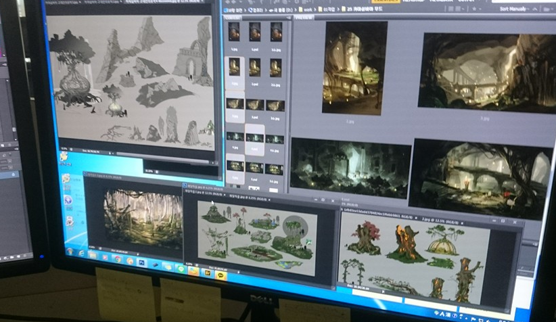Image resolution: width=556 pixels, height=322 pixels.
Task: Open the Windows Start menu
Action: tap(70, 252)
